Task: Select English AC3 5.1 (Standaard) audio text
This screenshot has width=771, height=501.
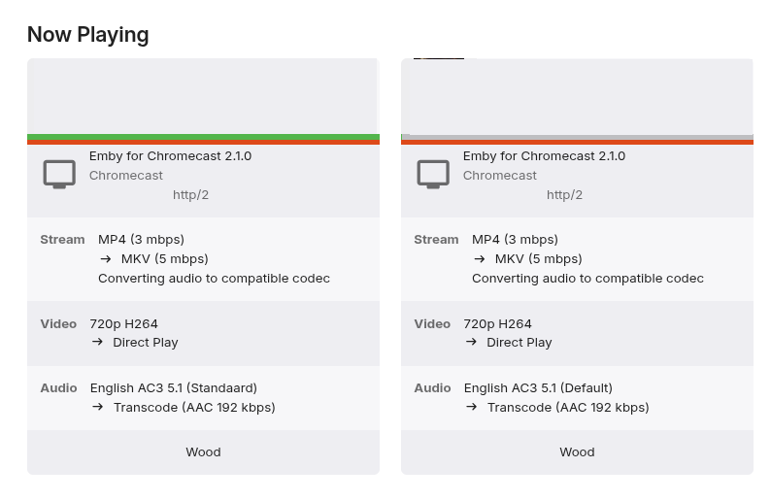Action: [173, 387]
